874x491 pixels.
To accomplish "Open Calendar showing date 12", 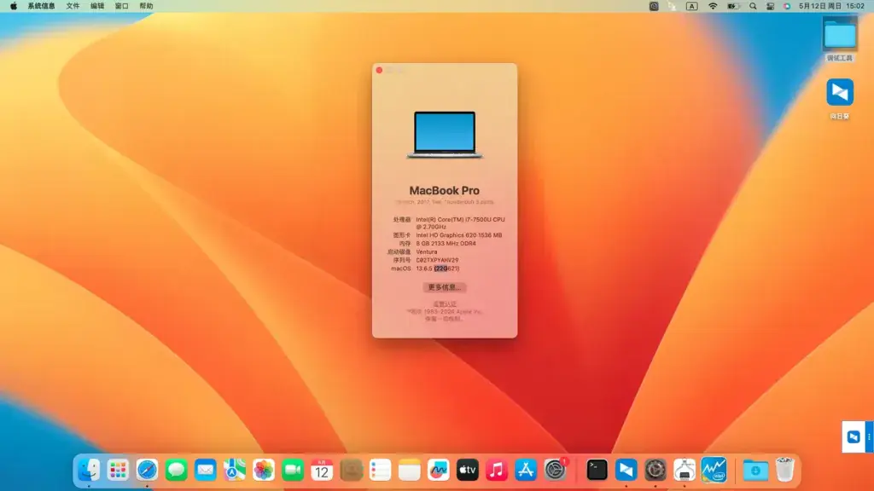I will pos(322,470).
